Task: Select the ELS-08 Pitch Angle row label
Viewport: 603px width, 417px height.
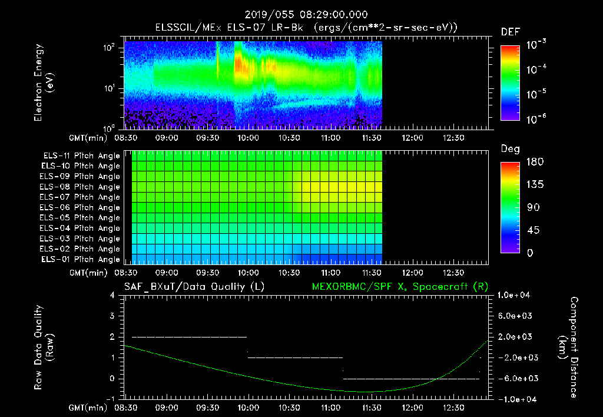Action: [80, 187]
